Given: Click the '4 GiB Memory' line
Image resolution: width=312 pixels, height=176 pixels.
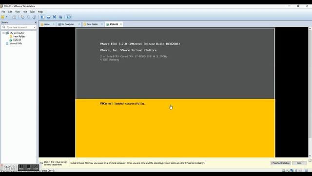Looking at the screenshot, I should pos(109,60).
